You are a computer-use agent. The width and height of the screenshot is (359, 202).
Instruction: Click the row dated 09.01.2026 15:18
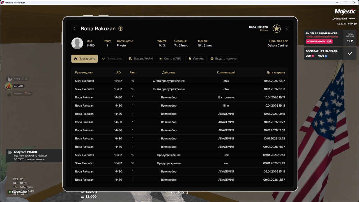tap(179, 171)
